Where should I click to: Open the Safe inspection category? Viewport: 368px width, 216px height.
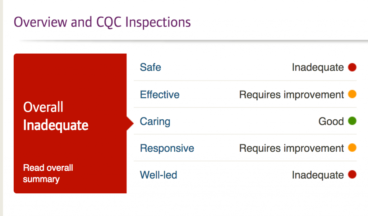point(150,67)
